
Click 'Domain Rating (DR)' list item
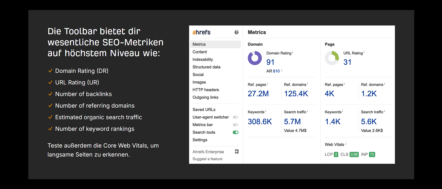point(82,71)
